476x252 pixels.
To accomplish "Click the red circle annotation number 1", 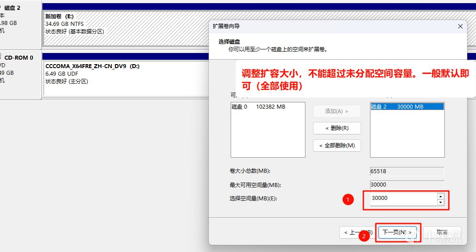I will [x=348, y=199].
